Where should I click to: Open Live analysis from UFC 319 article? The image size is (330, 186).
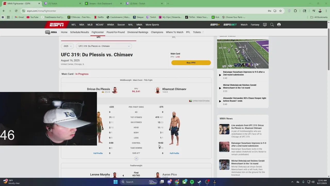247,127
